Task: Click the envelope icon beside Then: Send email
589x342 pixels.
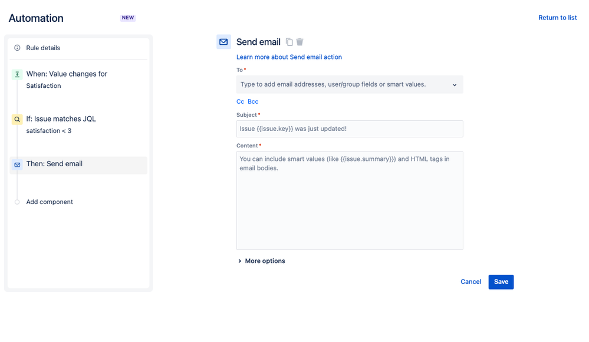Action: coord(17,165)
